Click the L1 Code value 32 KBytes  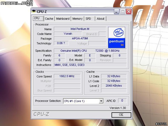pyautogui.click(x=114, y=81)
